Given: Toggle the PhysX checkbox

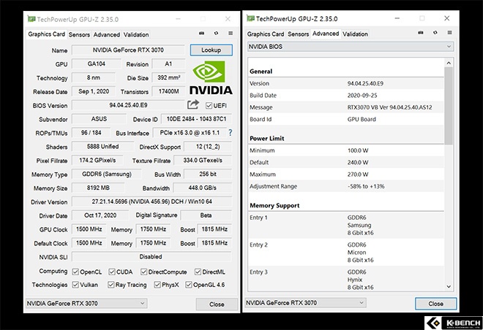Looking at the screenshot, I should 157,285.
